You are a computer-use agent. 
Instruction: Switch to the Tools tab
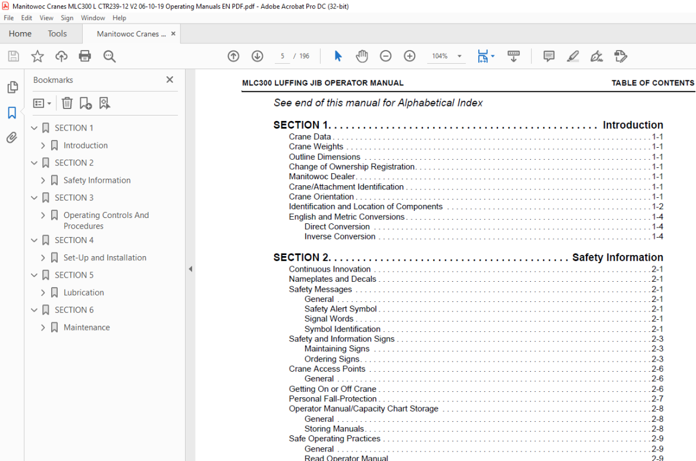click(57, 34)
